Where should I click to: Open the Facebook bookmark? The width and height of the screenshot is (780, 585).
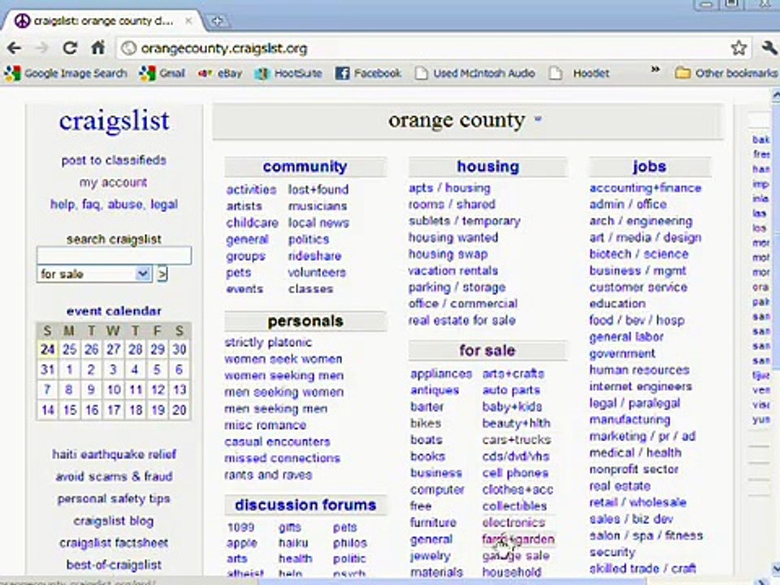368,74
